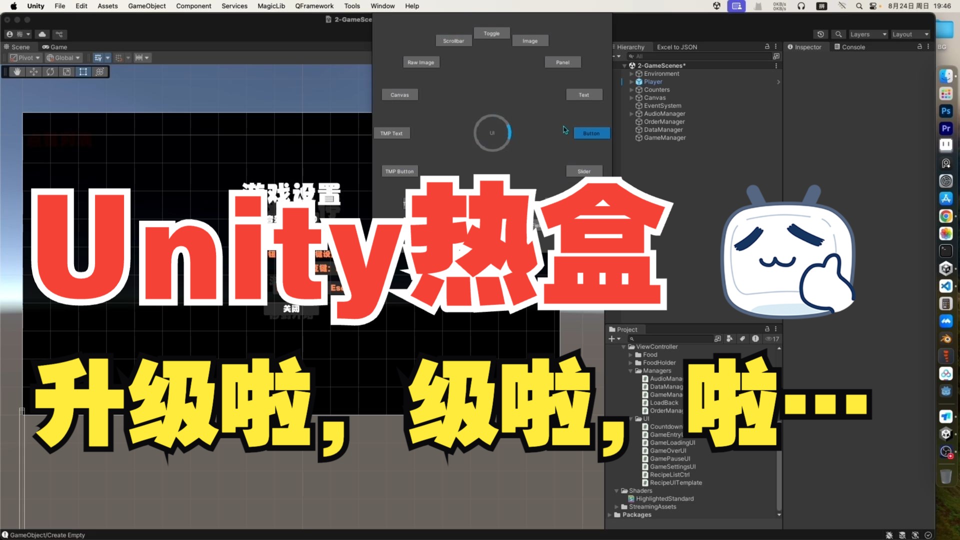The width and height of the screenshot is (960, 540).
Task: Open the Undo History icon
Action: (x=820, y=34)
